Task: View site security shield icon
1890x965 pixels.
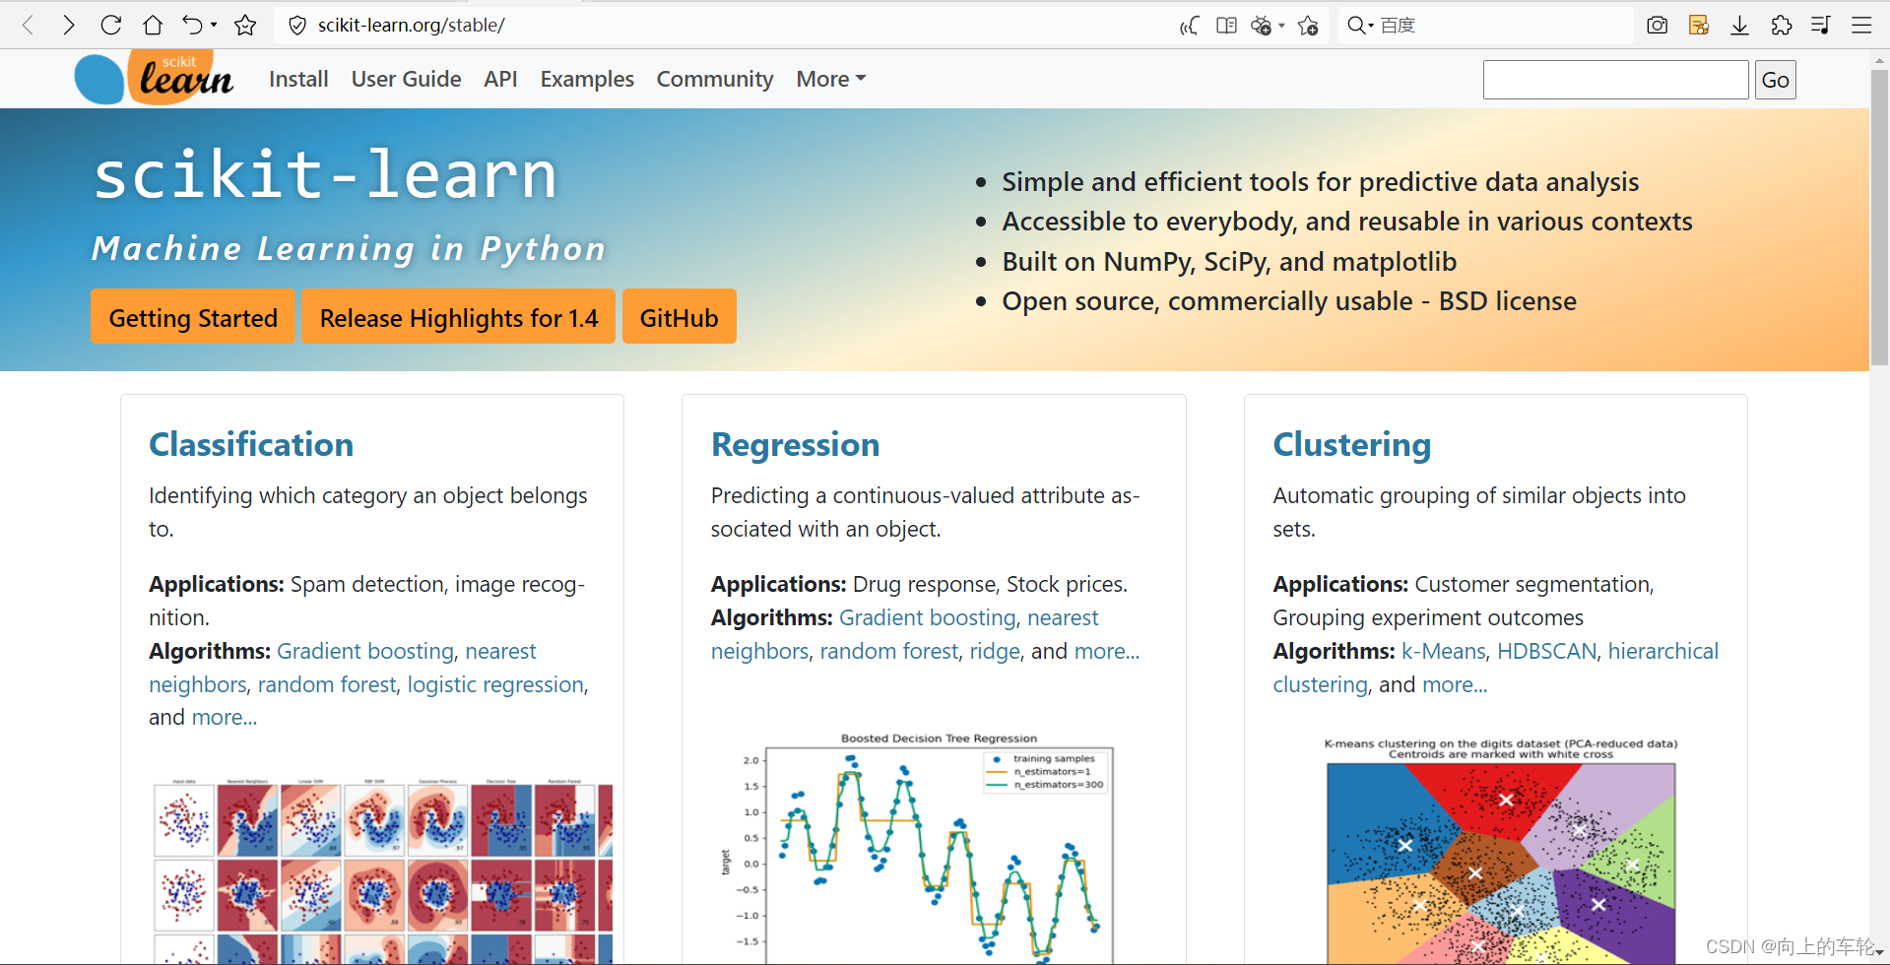Action: (x=297, y=26)
